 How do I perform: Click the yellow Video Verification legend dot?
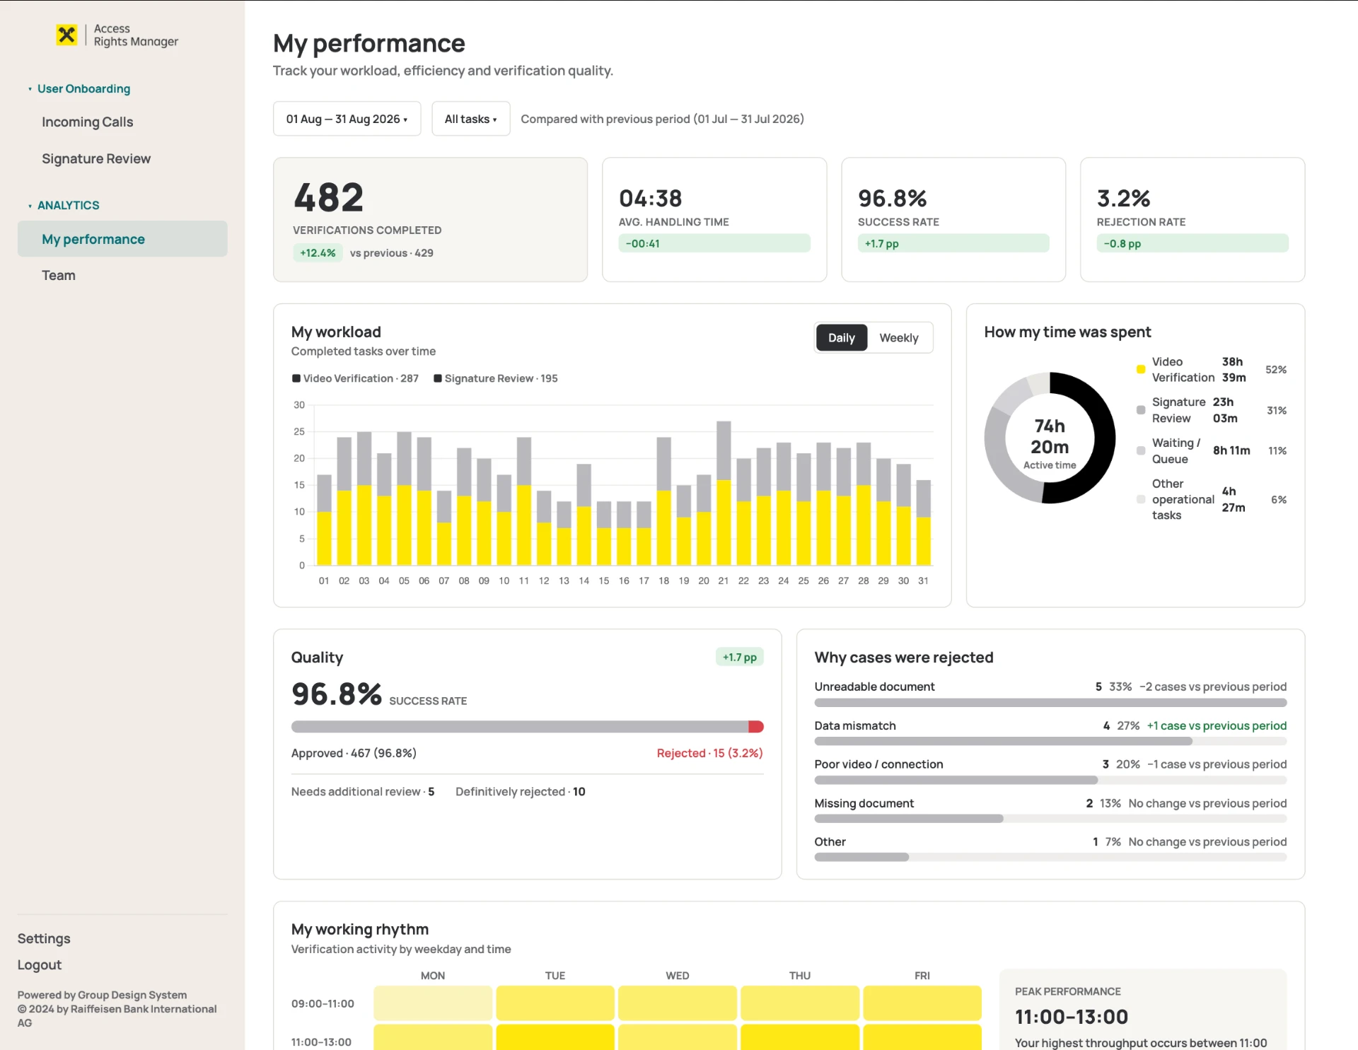click(x=1141, y=369)
